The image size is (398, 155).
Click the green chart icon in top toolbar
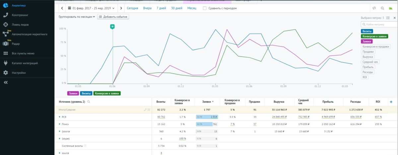point(390,8)
